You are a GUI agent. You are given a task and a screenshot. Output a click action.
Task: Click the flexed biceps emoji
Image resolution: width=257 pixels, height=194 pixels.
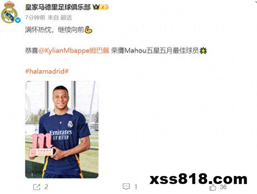(x=88, y=30)
